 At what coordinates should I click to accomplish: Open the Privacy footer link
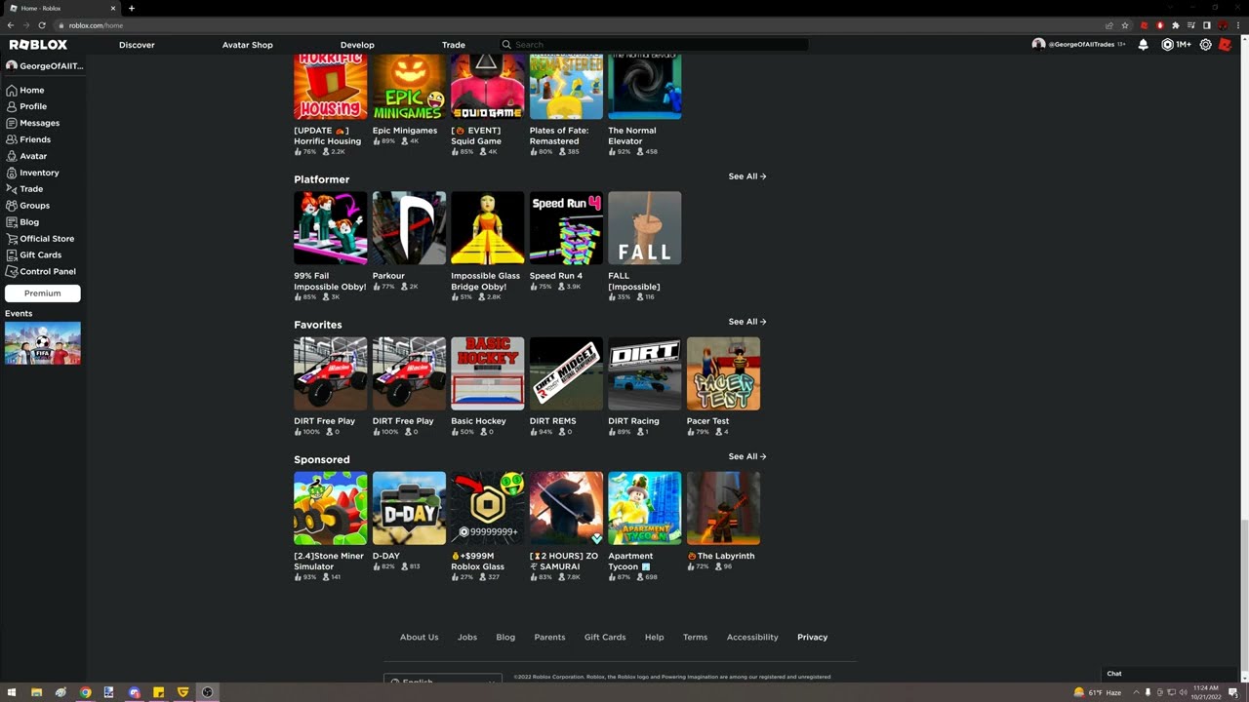(812, 638)
